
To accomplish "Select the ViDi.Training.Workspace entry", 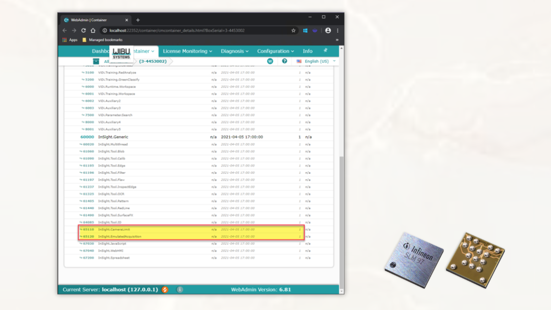I will pos(116,94).
